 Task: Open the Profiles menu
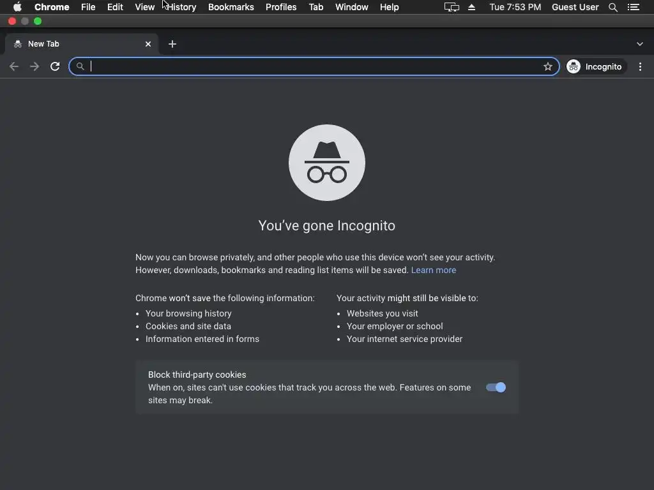click(281, 7)
